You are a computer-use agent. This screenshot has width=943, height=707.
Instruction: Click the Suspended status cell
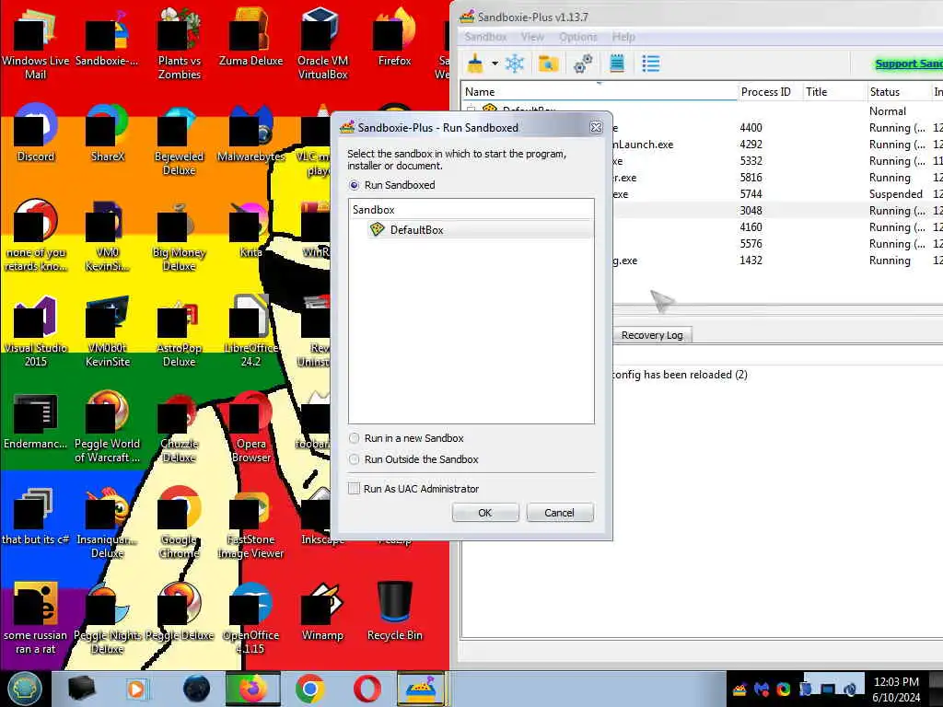(895, 194)
